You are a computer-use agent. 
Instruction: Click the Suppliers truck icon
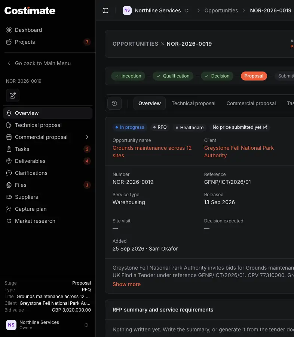click(x=9, y=197)
